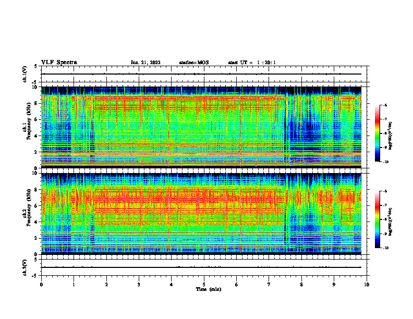Click time axis tick label "10" at right end
Image resolution: width=413 pixels, height=319 pixels.
pyautogui.click(x=367, y=285)
